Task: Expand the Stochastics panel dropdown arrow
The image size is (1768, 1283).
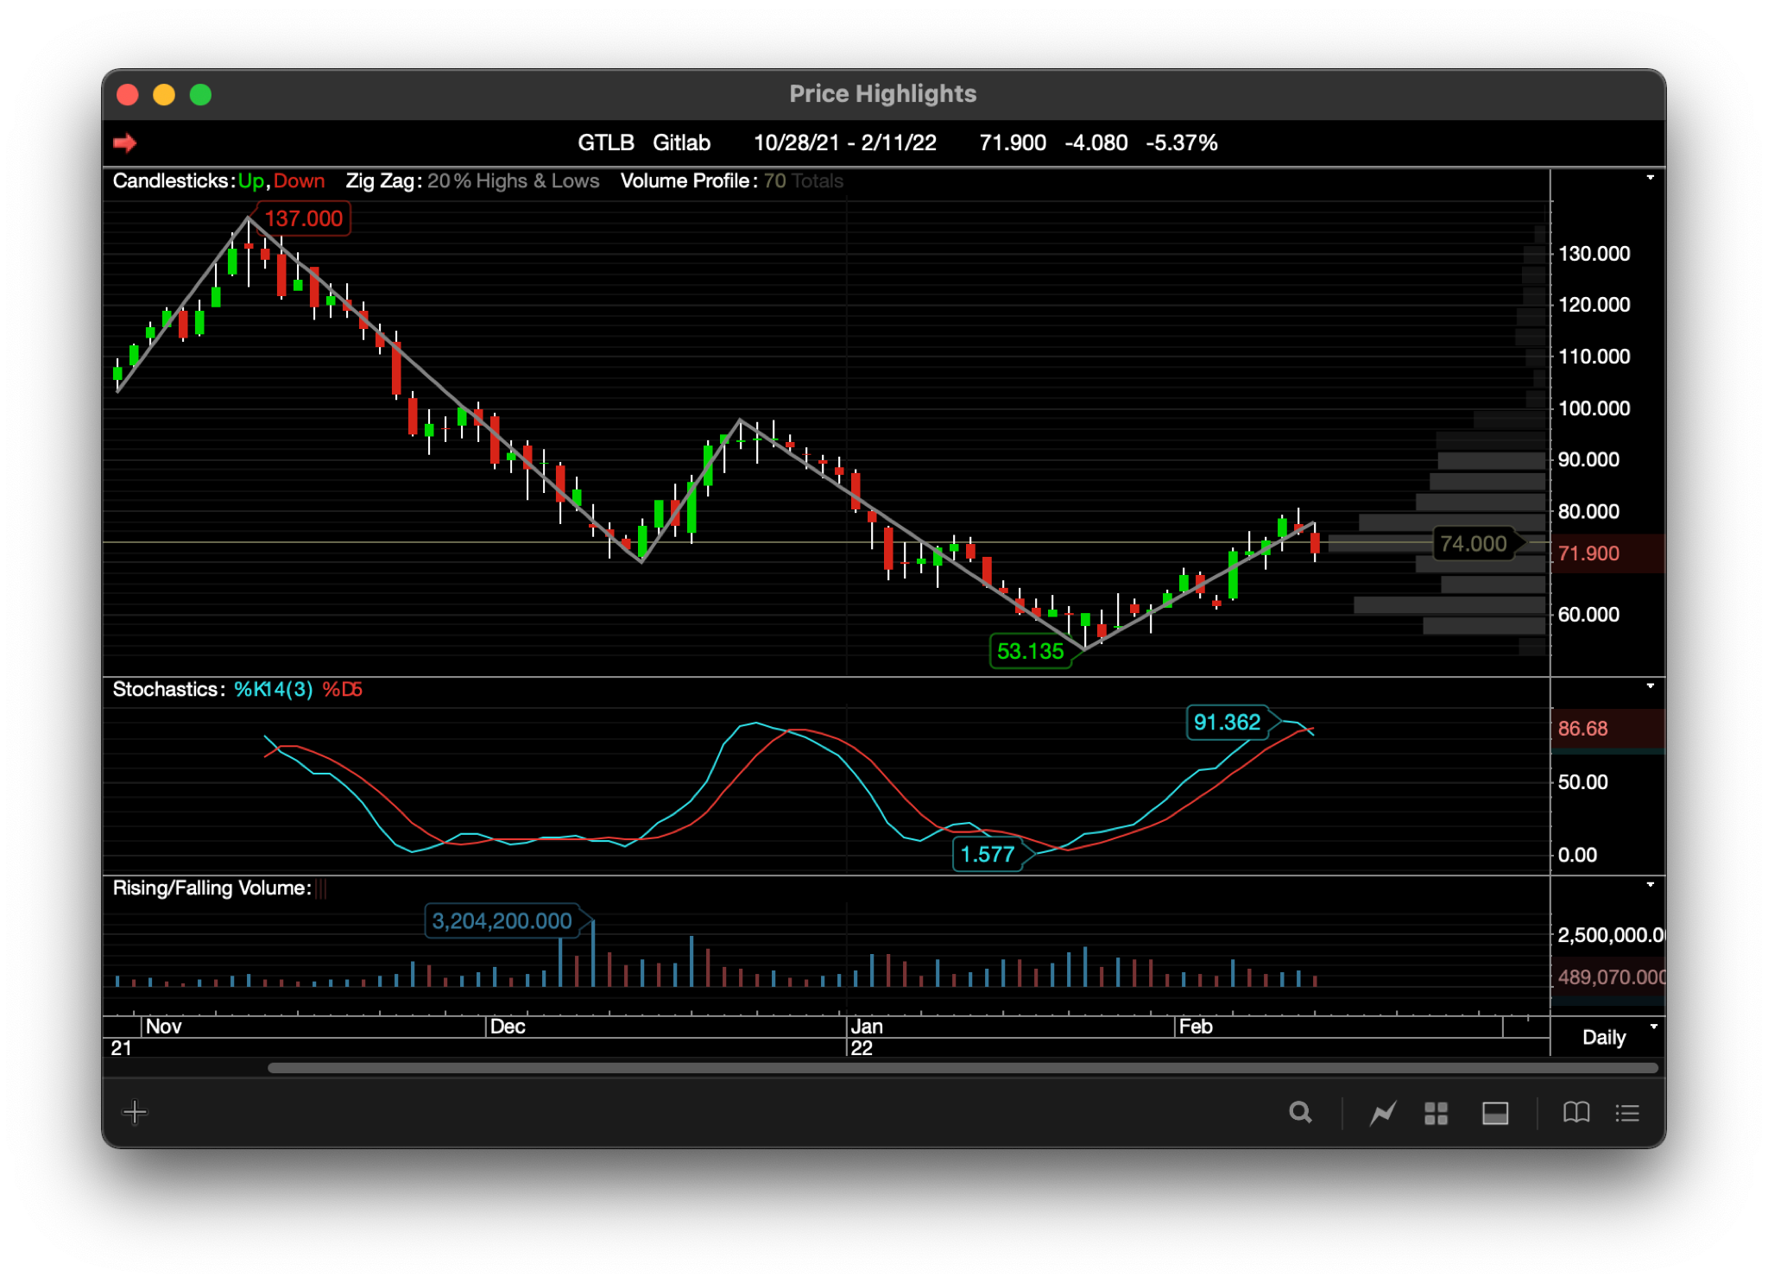Action: pos(1650,686)
